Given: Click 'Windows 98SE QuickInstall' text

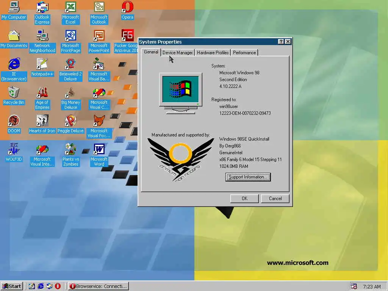Looking at the screenshot, I should point(244,139).
